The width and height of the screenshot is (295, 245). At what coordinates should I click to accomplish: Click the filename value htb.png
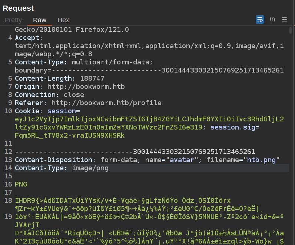tap(261, 160)
